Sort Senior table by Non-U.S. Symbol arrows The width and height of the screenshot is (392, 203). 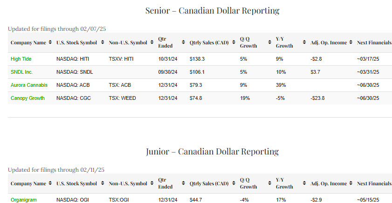click(x=151, y=42)
